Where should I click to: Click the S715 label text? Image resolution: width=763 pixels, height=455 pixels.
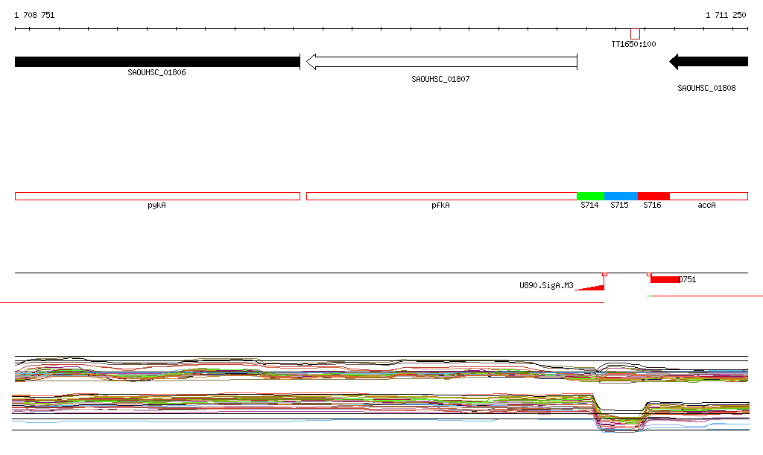tap(619, 205)
